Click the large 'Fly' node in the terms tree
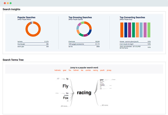 (65, 86)
